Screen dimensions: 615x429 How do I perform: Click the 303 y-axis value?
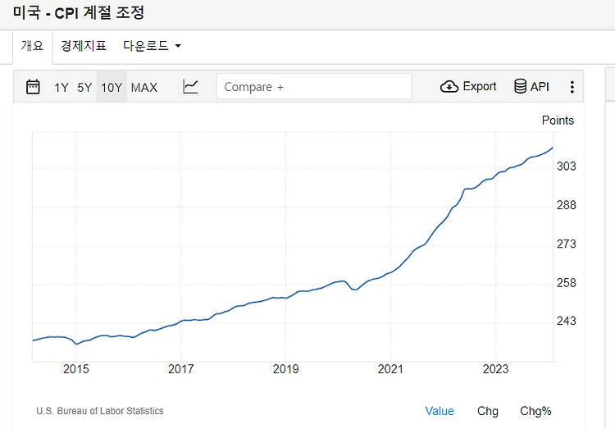coord(567,167)
